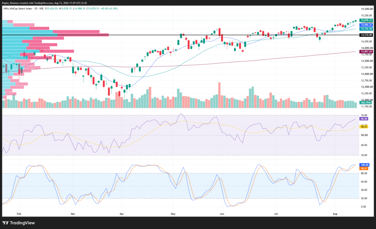Click the RSI 30.00 axis label

pyautogui.click(x=364, y=155)
